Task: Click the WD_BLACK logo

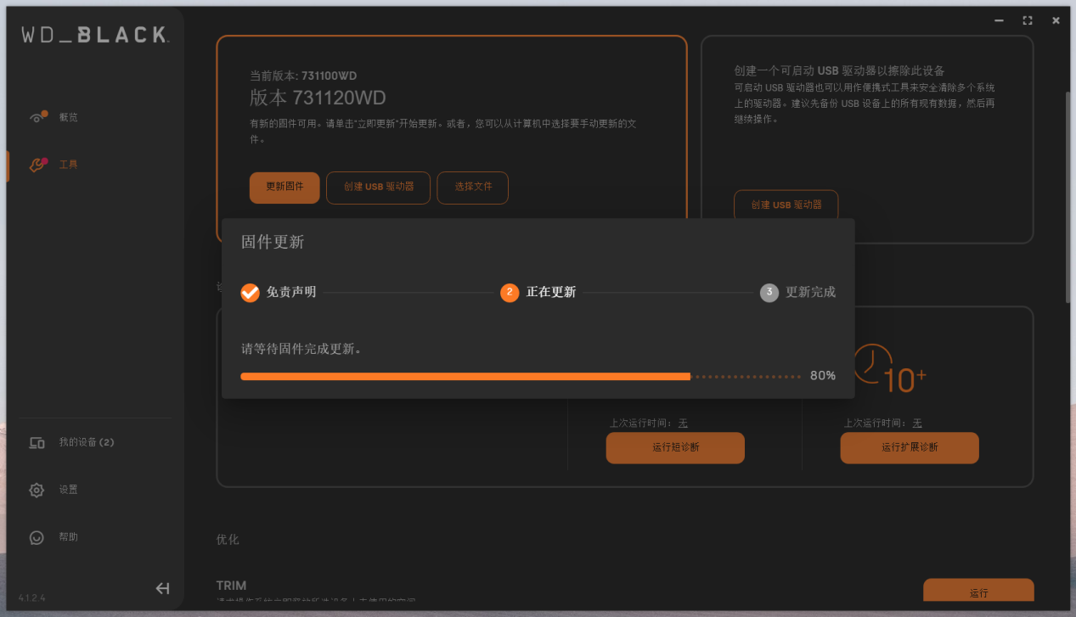Action: tap(95, 35)
